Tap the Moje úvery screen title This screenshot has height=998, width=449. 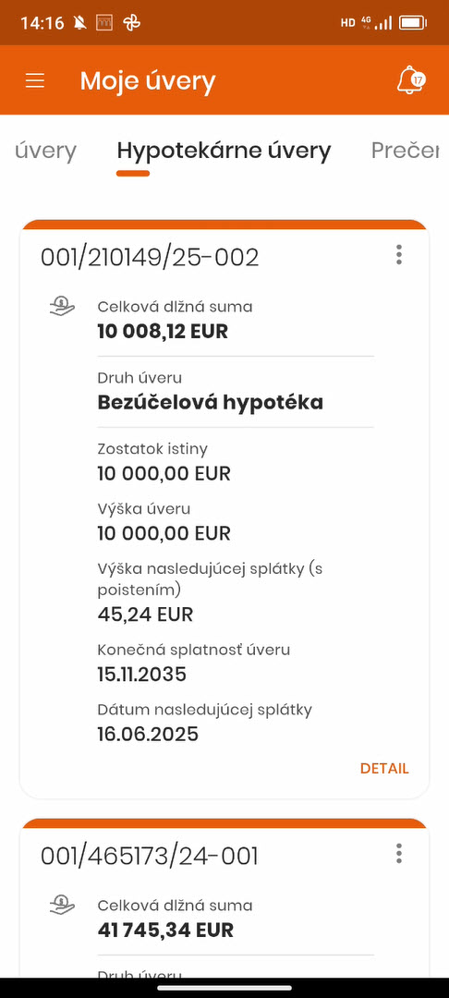click(148, 81)
